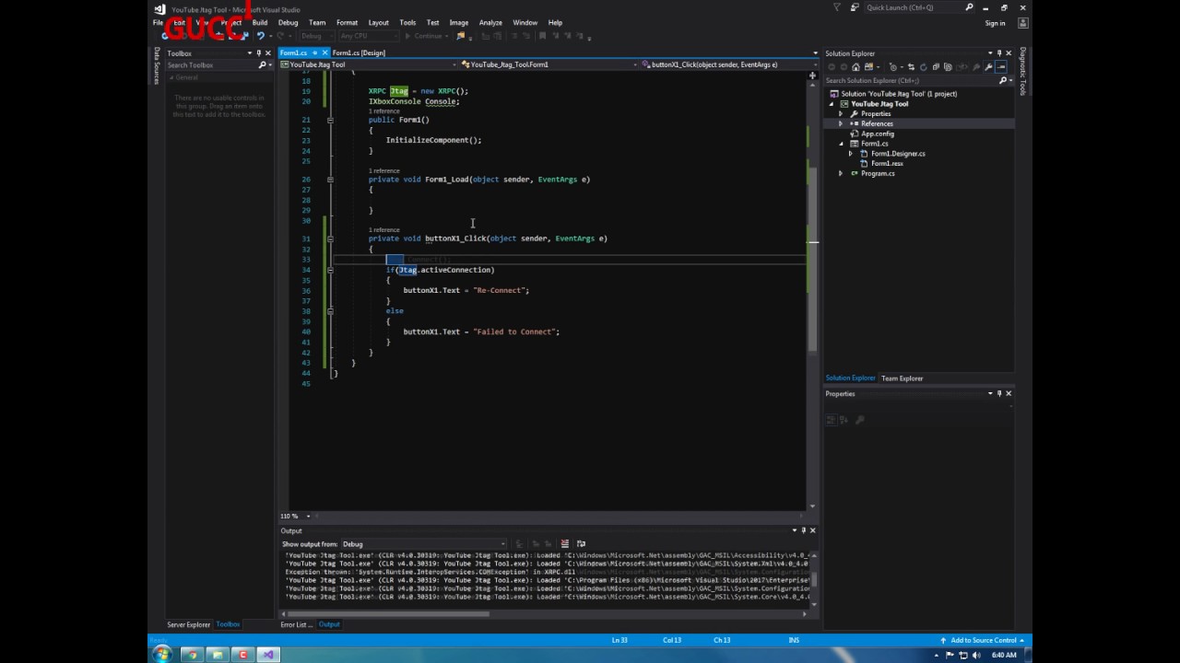Viewport: 1180px width, 663px height.
Task: Click the Start button on Windows taskbar
Action: tap(163, 655)
